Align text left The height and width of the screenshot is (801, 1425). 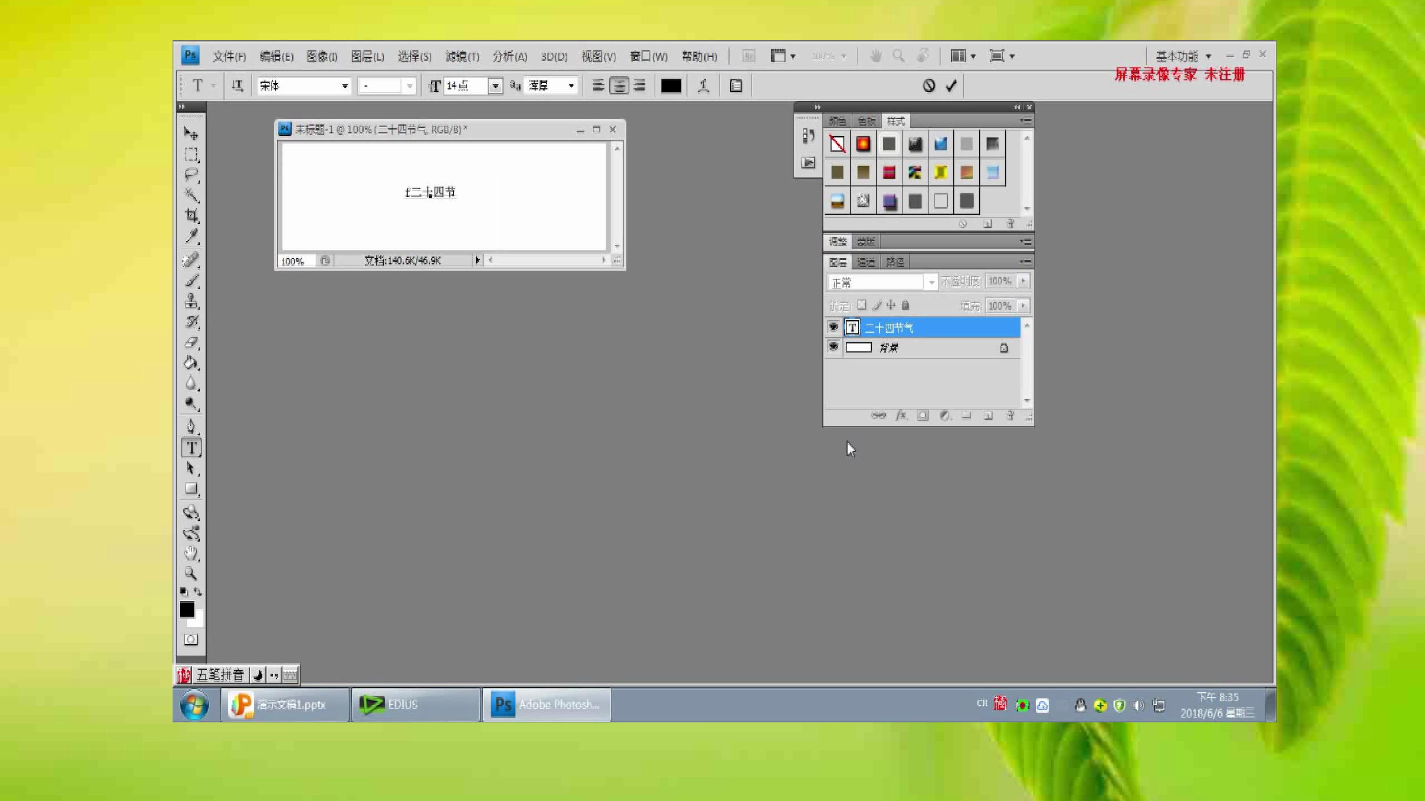[598, 86]
